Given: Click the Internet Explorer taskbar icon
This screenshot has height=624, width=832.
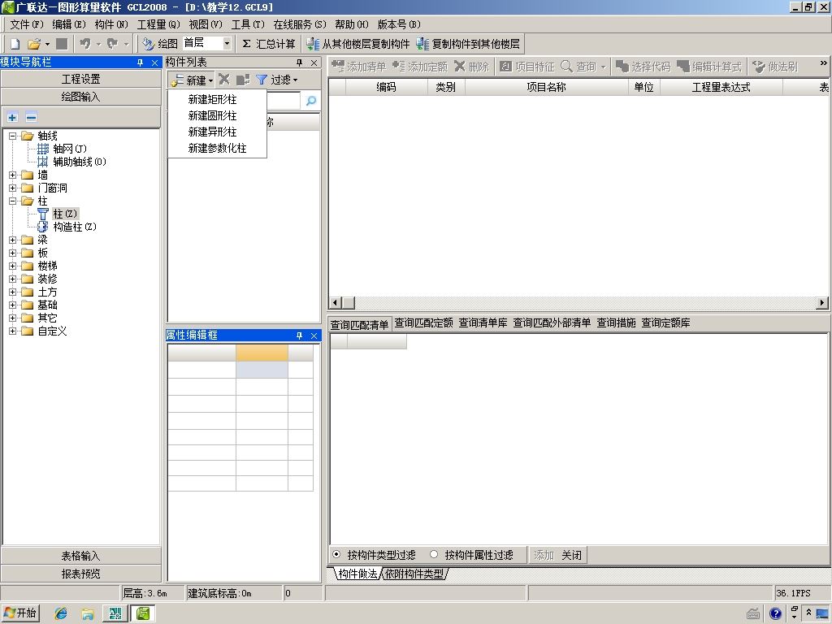Looking at the screenshot, I should pyautogui.click(x=61, y=613).
